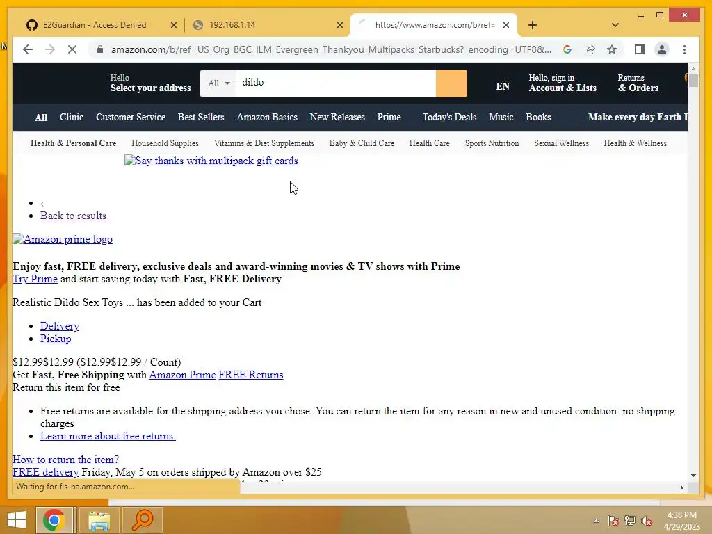Open Amazon Basics in navigation bar
The height and width of the screenshot is (534, 712).
pyautogui.click(x=267, y=117)
